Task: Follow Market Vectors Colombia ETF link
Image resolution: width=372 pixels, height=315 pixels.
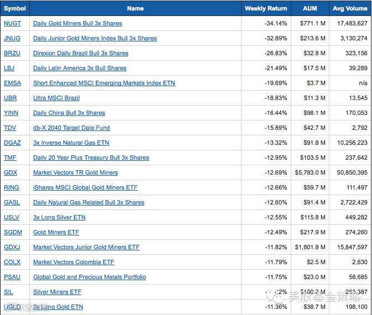Action: pyautogui.click(x=74, y=262)
